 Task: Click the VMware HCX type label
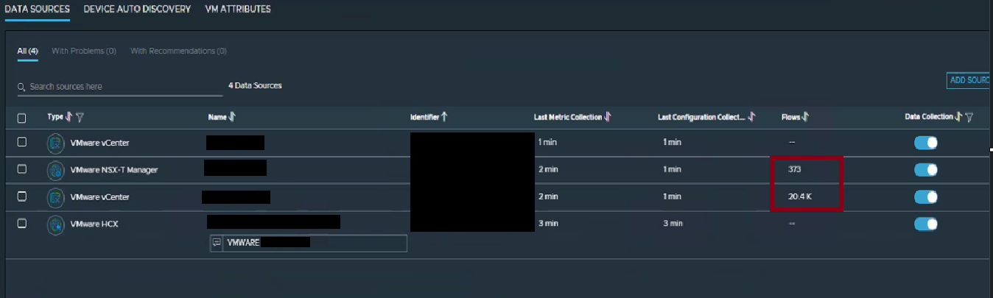[94, 224]
